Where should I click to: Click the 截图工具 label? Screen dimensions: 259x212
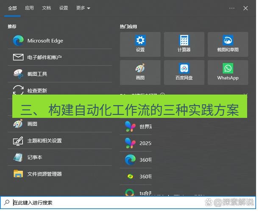pos(37,74)
